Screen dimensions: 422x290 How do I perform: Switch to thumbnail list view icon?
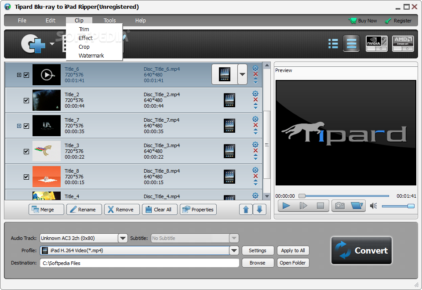pos(351,43)
